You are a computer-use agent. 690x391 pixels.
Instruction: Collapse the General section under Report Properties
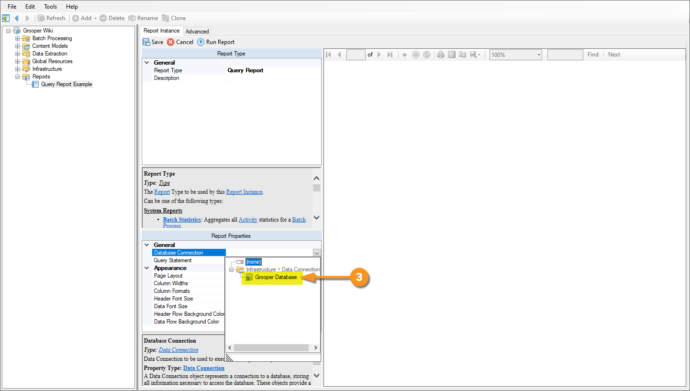click(x=147, y=245)
